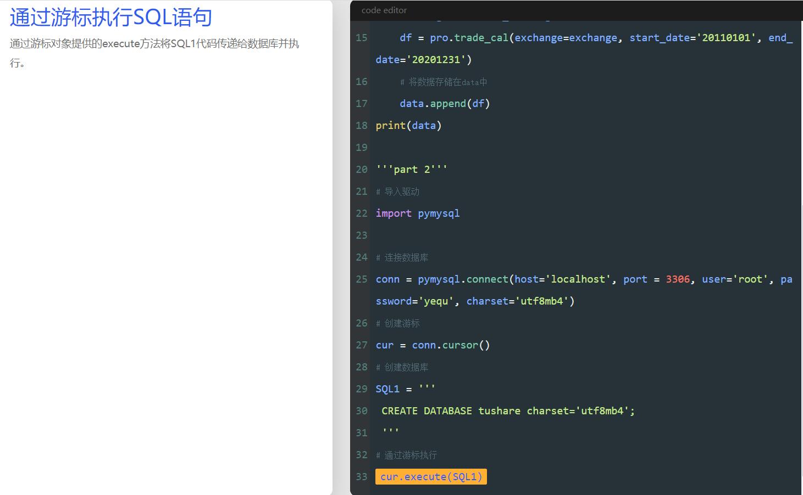Click the cur = conn.cursor() line
Screen dimensions: 803x495
[433, 345]
